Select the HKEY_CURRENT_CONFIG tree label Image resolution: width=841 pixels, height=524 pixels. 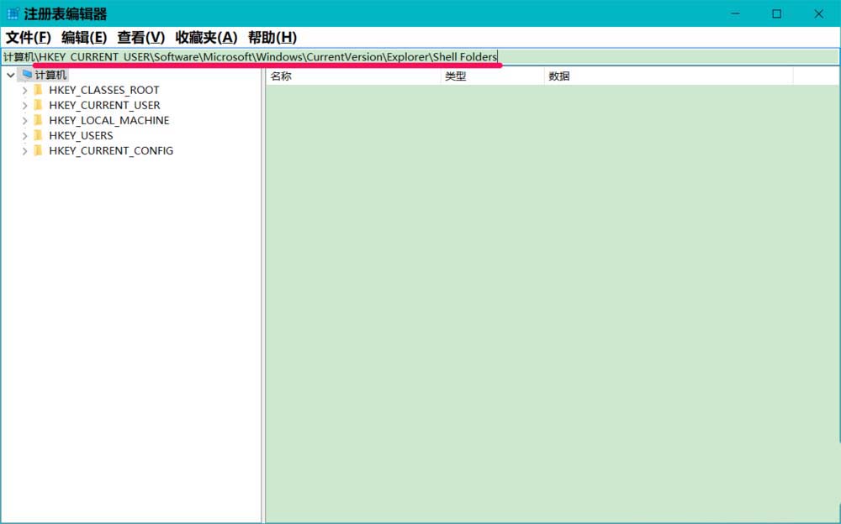[111, 150]
